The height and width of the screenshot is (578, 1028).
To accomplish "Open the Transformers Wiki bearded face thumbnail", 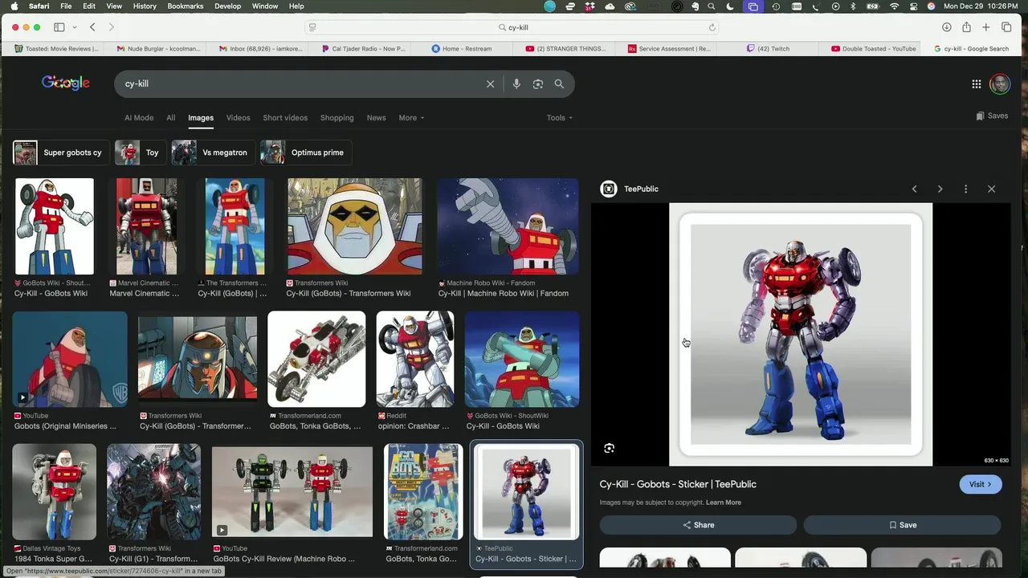I will tap(354, 226).
